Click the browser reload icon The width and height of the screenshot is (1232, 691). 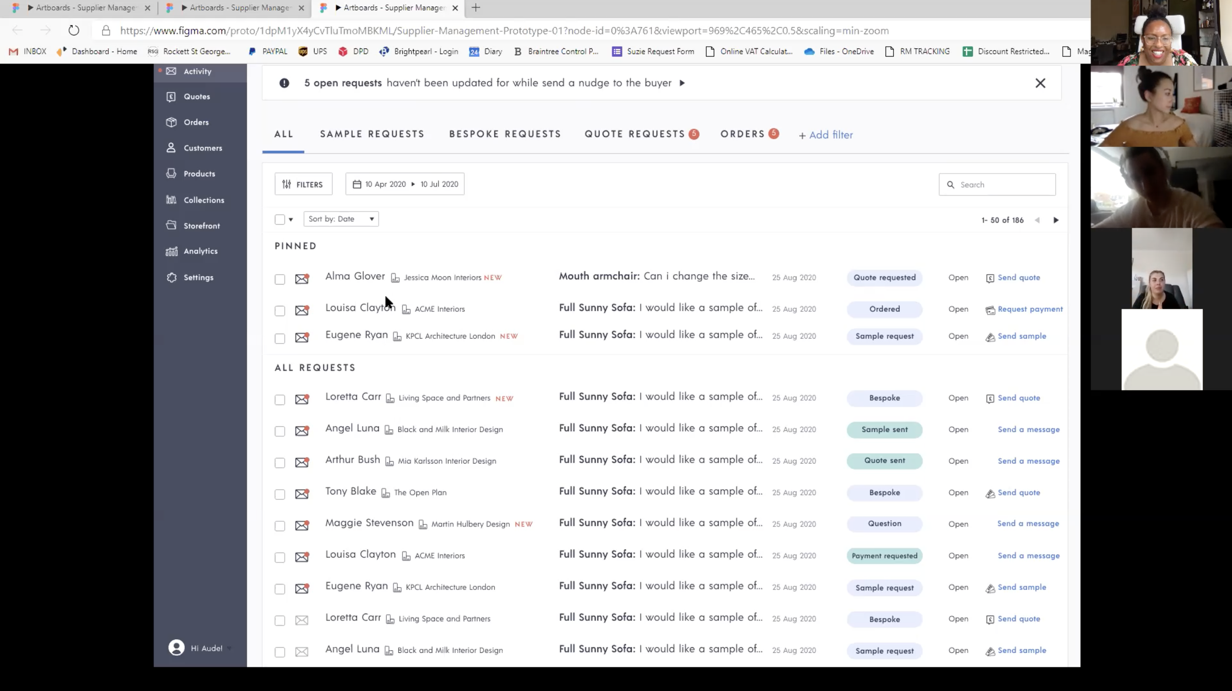click(73, 31)
